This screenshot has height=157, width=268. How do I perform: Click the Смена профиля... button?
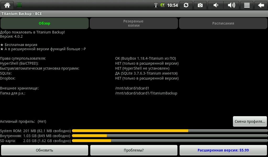click(x=250, y=121)
